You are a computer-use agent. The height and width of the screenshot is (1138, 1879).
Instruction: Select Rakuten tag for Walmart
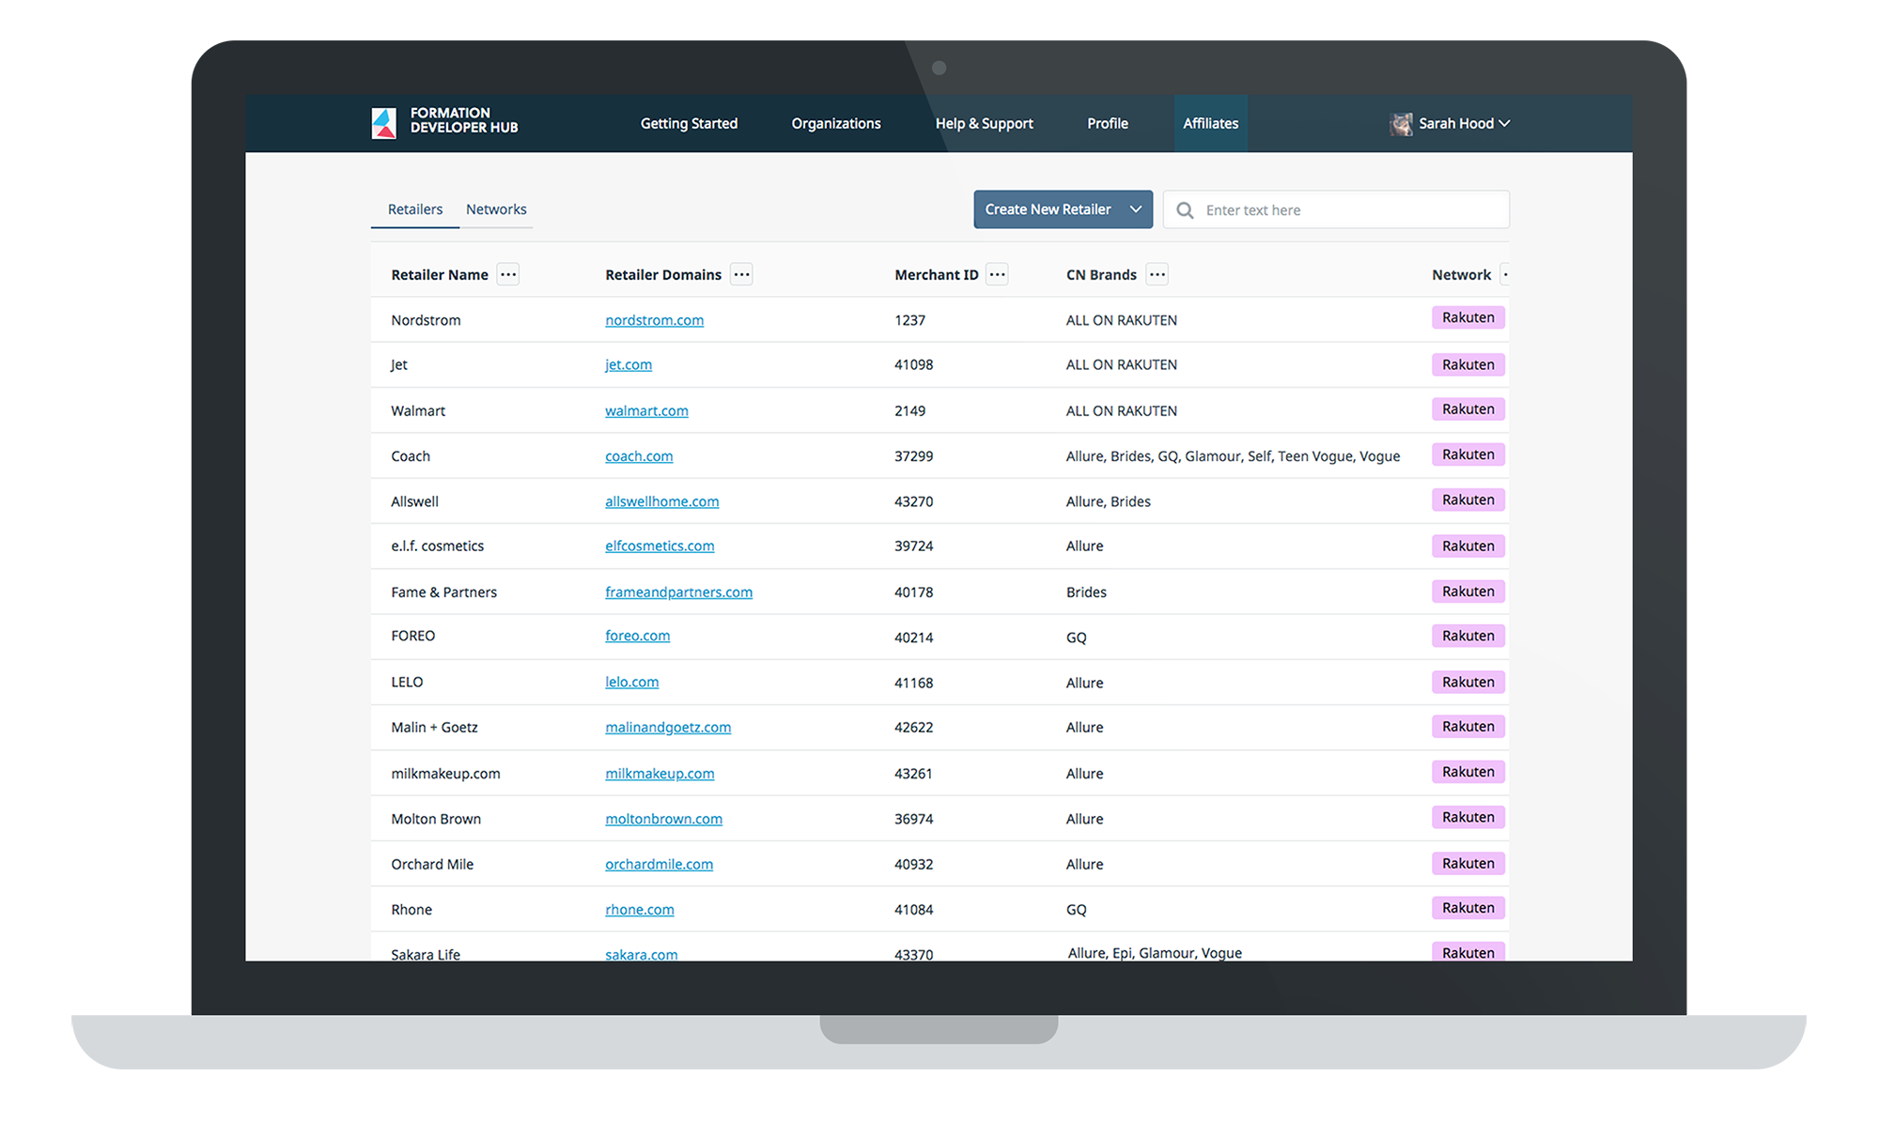coord(1468,408)
